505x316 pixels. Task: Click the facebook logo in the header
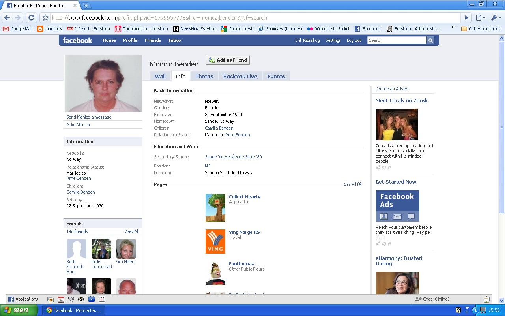(77, 40)
